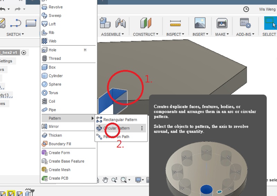Select the Document Settings browser item
This screenshot has width=277, height=196.
(x=6, y=61)
